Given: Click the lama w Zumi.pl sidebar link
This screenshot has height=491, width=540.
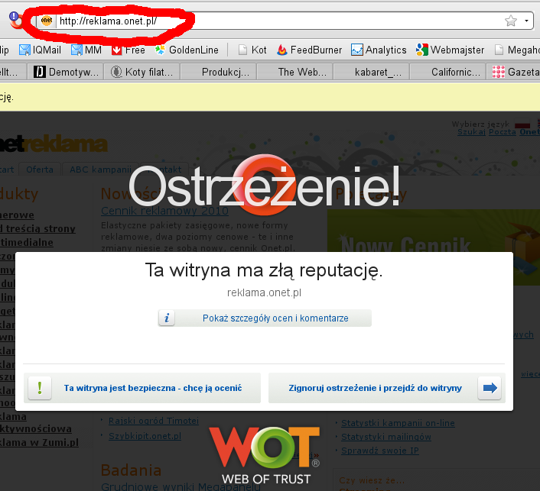Looking at the screenshot, I should tap(39, 443).
